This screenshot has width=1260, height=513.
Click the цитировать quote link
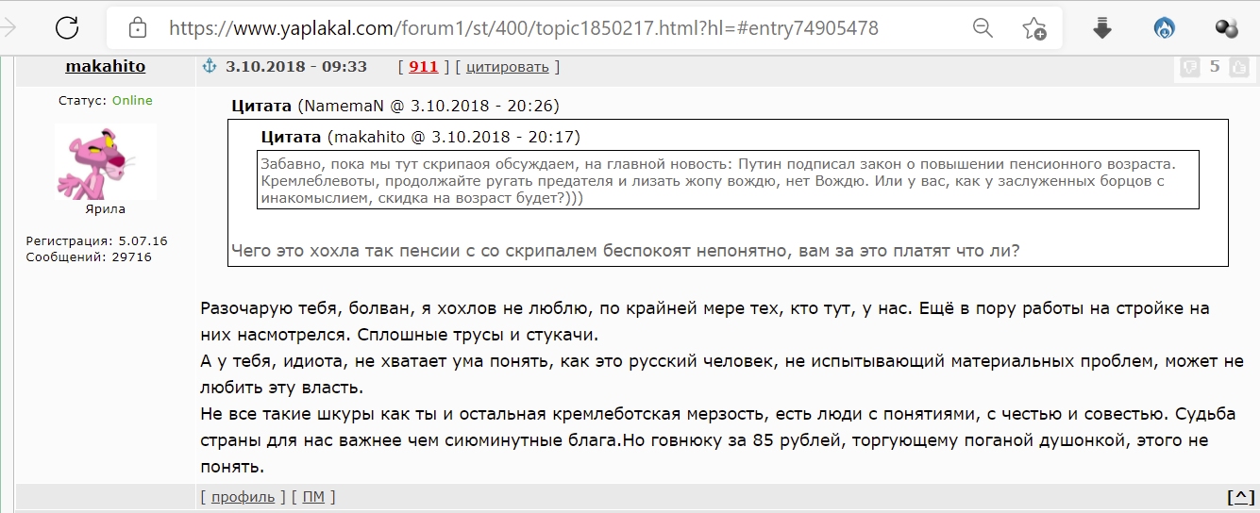pos(507,66)
